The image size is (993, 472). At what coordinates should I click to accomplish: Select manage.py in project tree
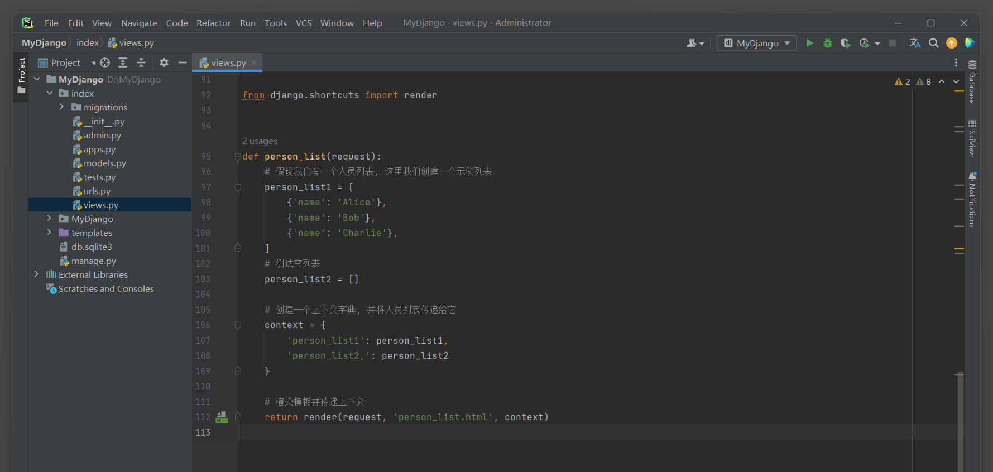(x=93, y=261)
